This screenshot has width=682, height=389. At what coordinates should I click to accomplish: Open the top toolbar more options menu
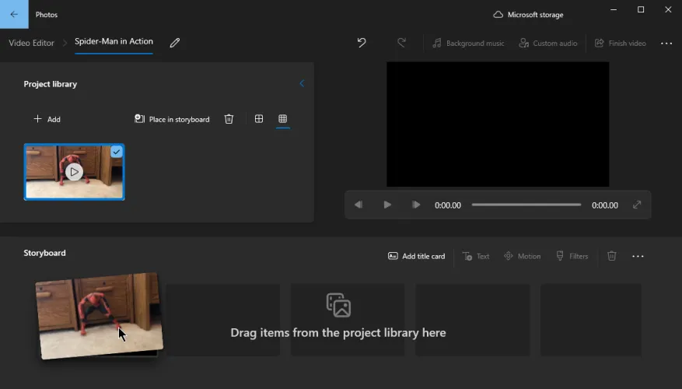coord(666,44)
